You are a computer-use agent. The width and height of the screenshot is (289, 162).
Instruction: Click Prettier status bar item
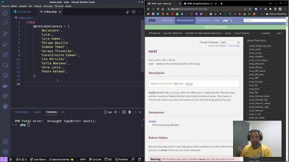pyautogui.click(x=121, y=159)
